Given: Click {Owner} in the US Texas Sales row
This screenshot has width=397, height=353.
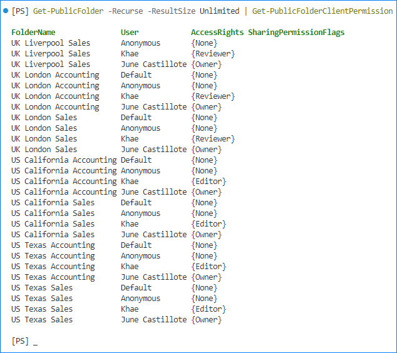Looking at the screenshot, I should 207,320.
